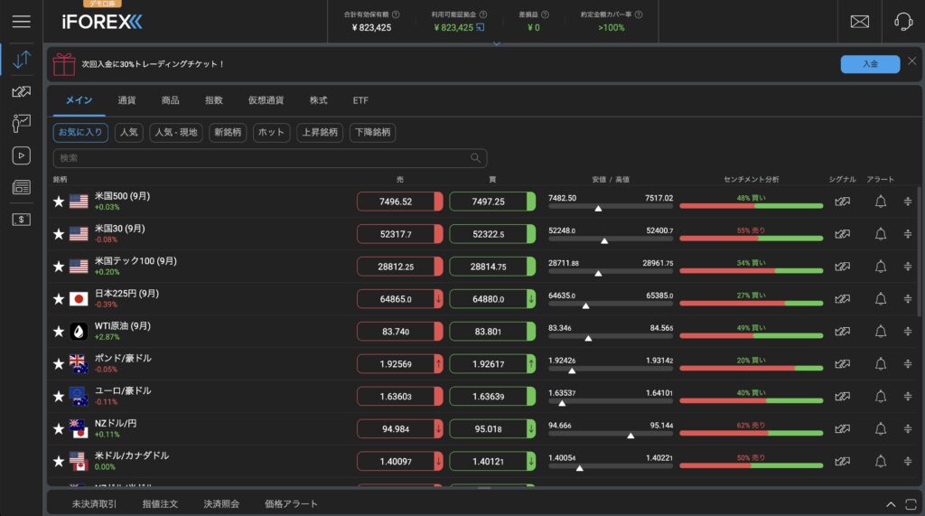Toggle favorite star for 日本225円

point(59,299)
